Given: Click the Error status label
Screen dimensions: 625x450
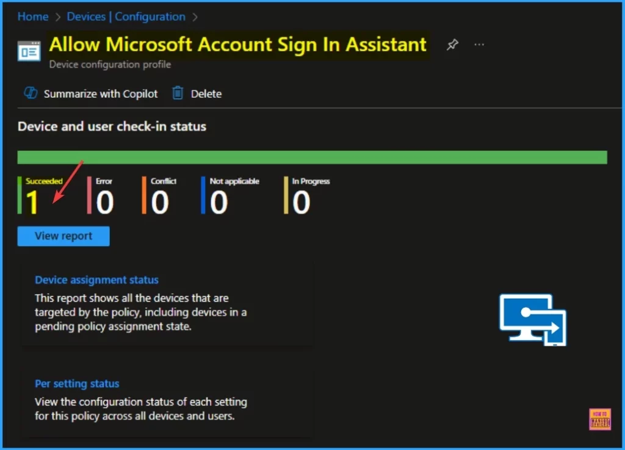Looking at the screenshot, I should point(104,181).
